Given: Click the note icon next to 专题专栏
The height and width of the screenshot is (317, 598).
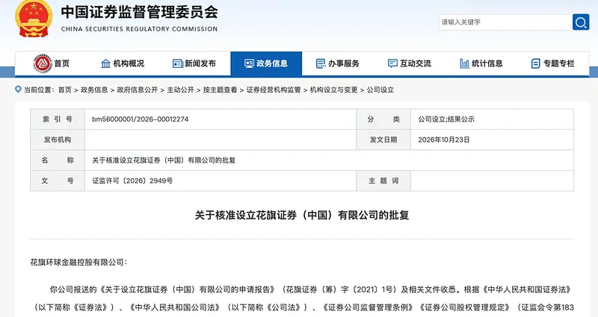Looking at the screenshot, I should 535,63.
